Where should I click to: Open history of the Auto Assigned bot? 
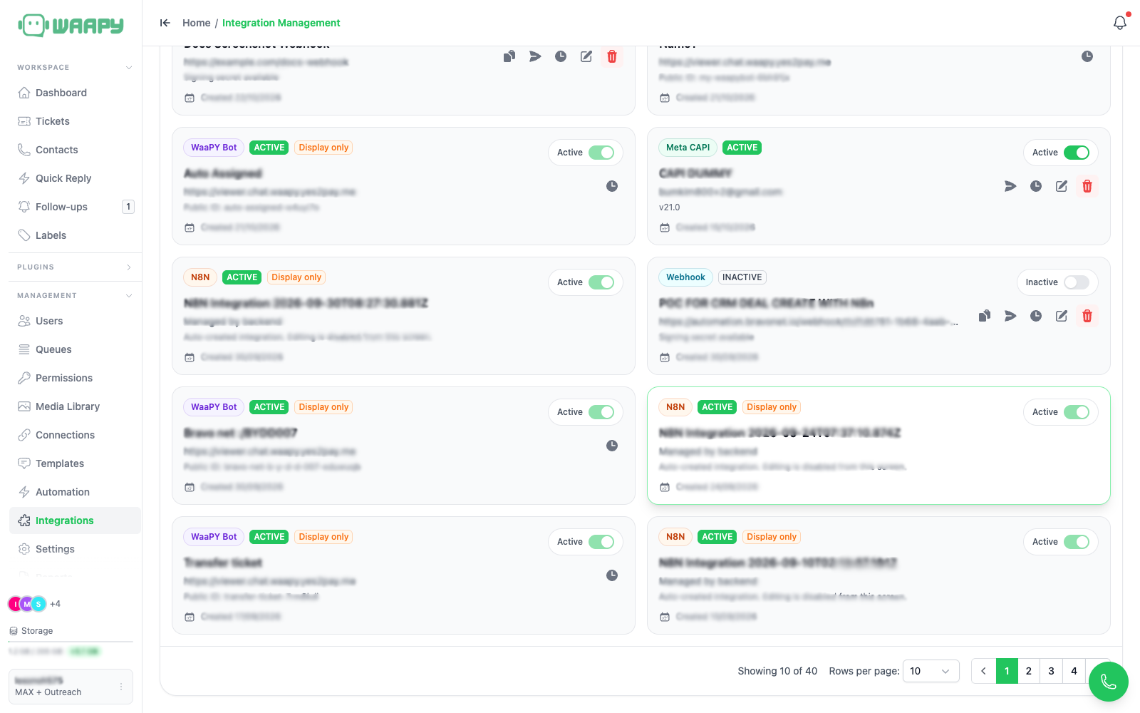pos(612,186)
